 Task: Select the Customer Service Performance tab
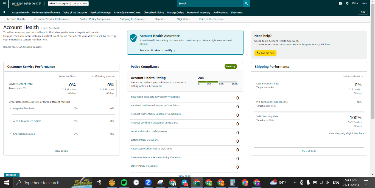click(x=52, y=19)
